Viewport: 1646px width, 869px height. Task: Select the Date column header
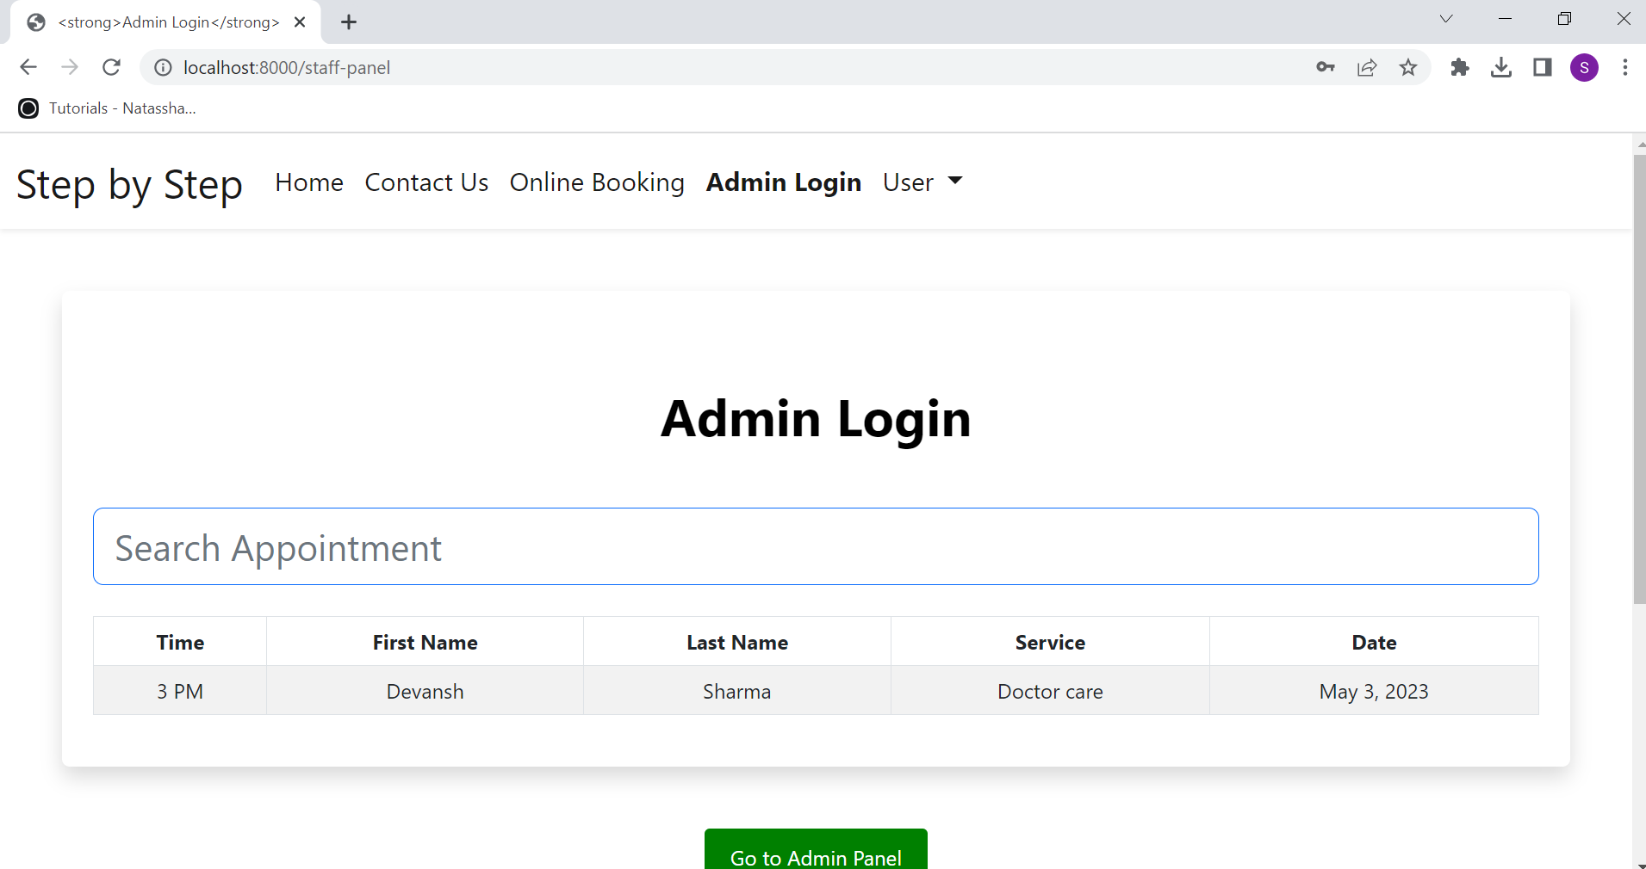[x=1374, y=642]
